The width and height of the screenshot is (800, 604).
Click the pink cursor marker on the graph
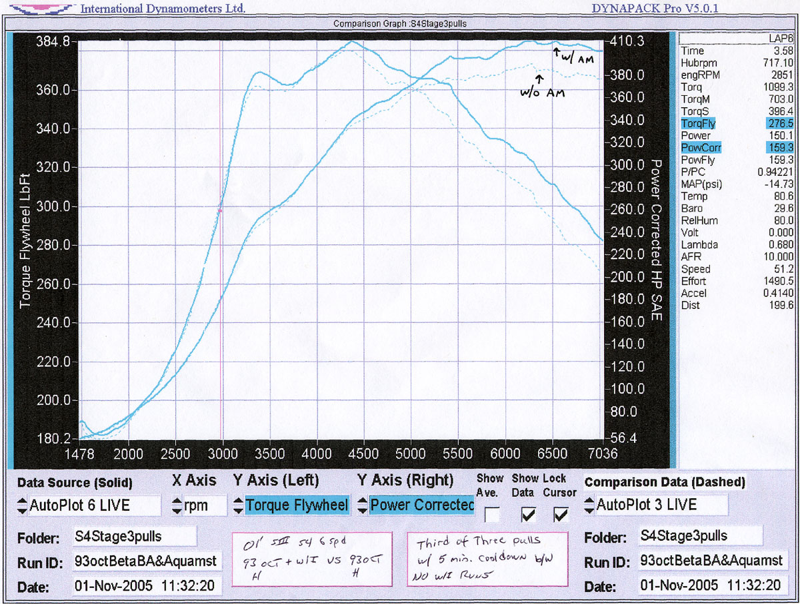tap(219, 210)
